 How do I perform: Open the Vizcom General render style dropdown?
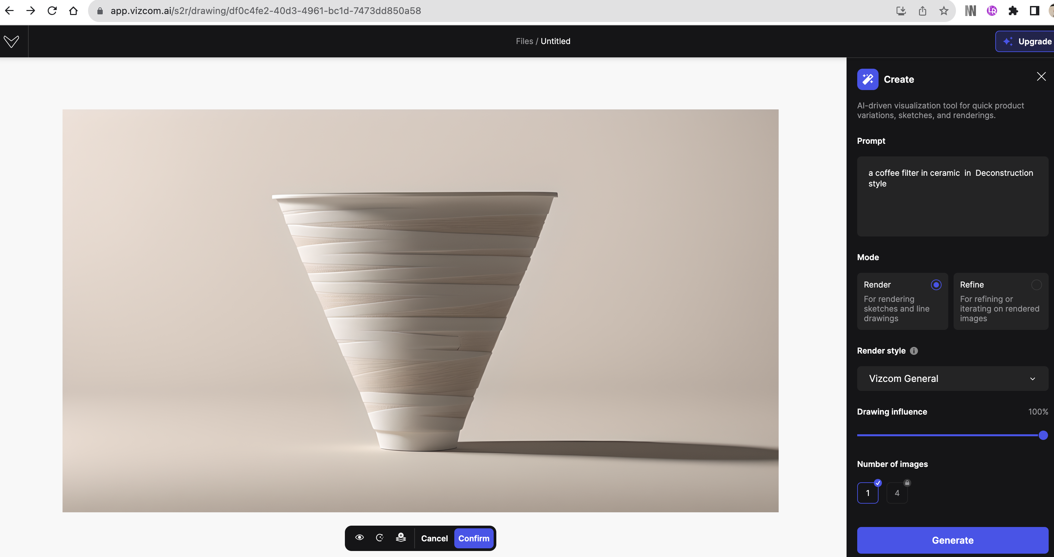(x=952, y=379)
